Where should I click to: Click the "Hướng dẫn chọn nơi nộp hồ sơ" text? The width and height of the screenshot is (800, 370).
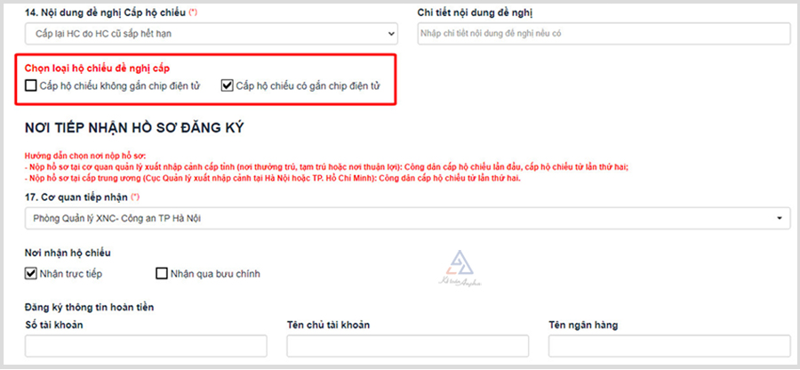pyautogui.click(x=85, y=156)
